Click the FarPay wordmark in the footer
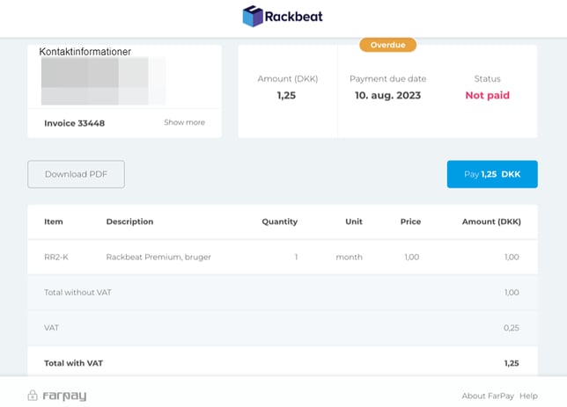This screenshot has height=407, width=567. click(64, 396)
